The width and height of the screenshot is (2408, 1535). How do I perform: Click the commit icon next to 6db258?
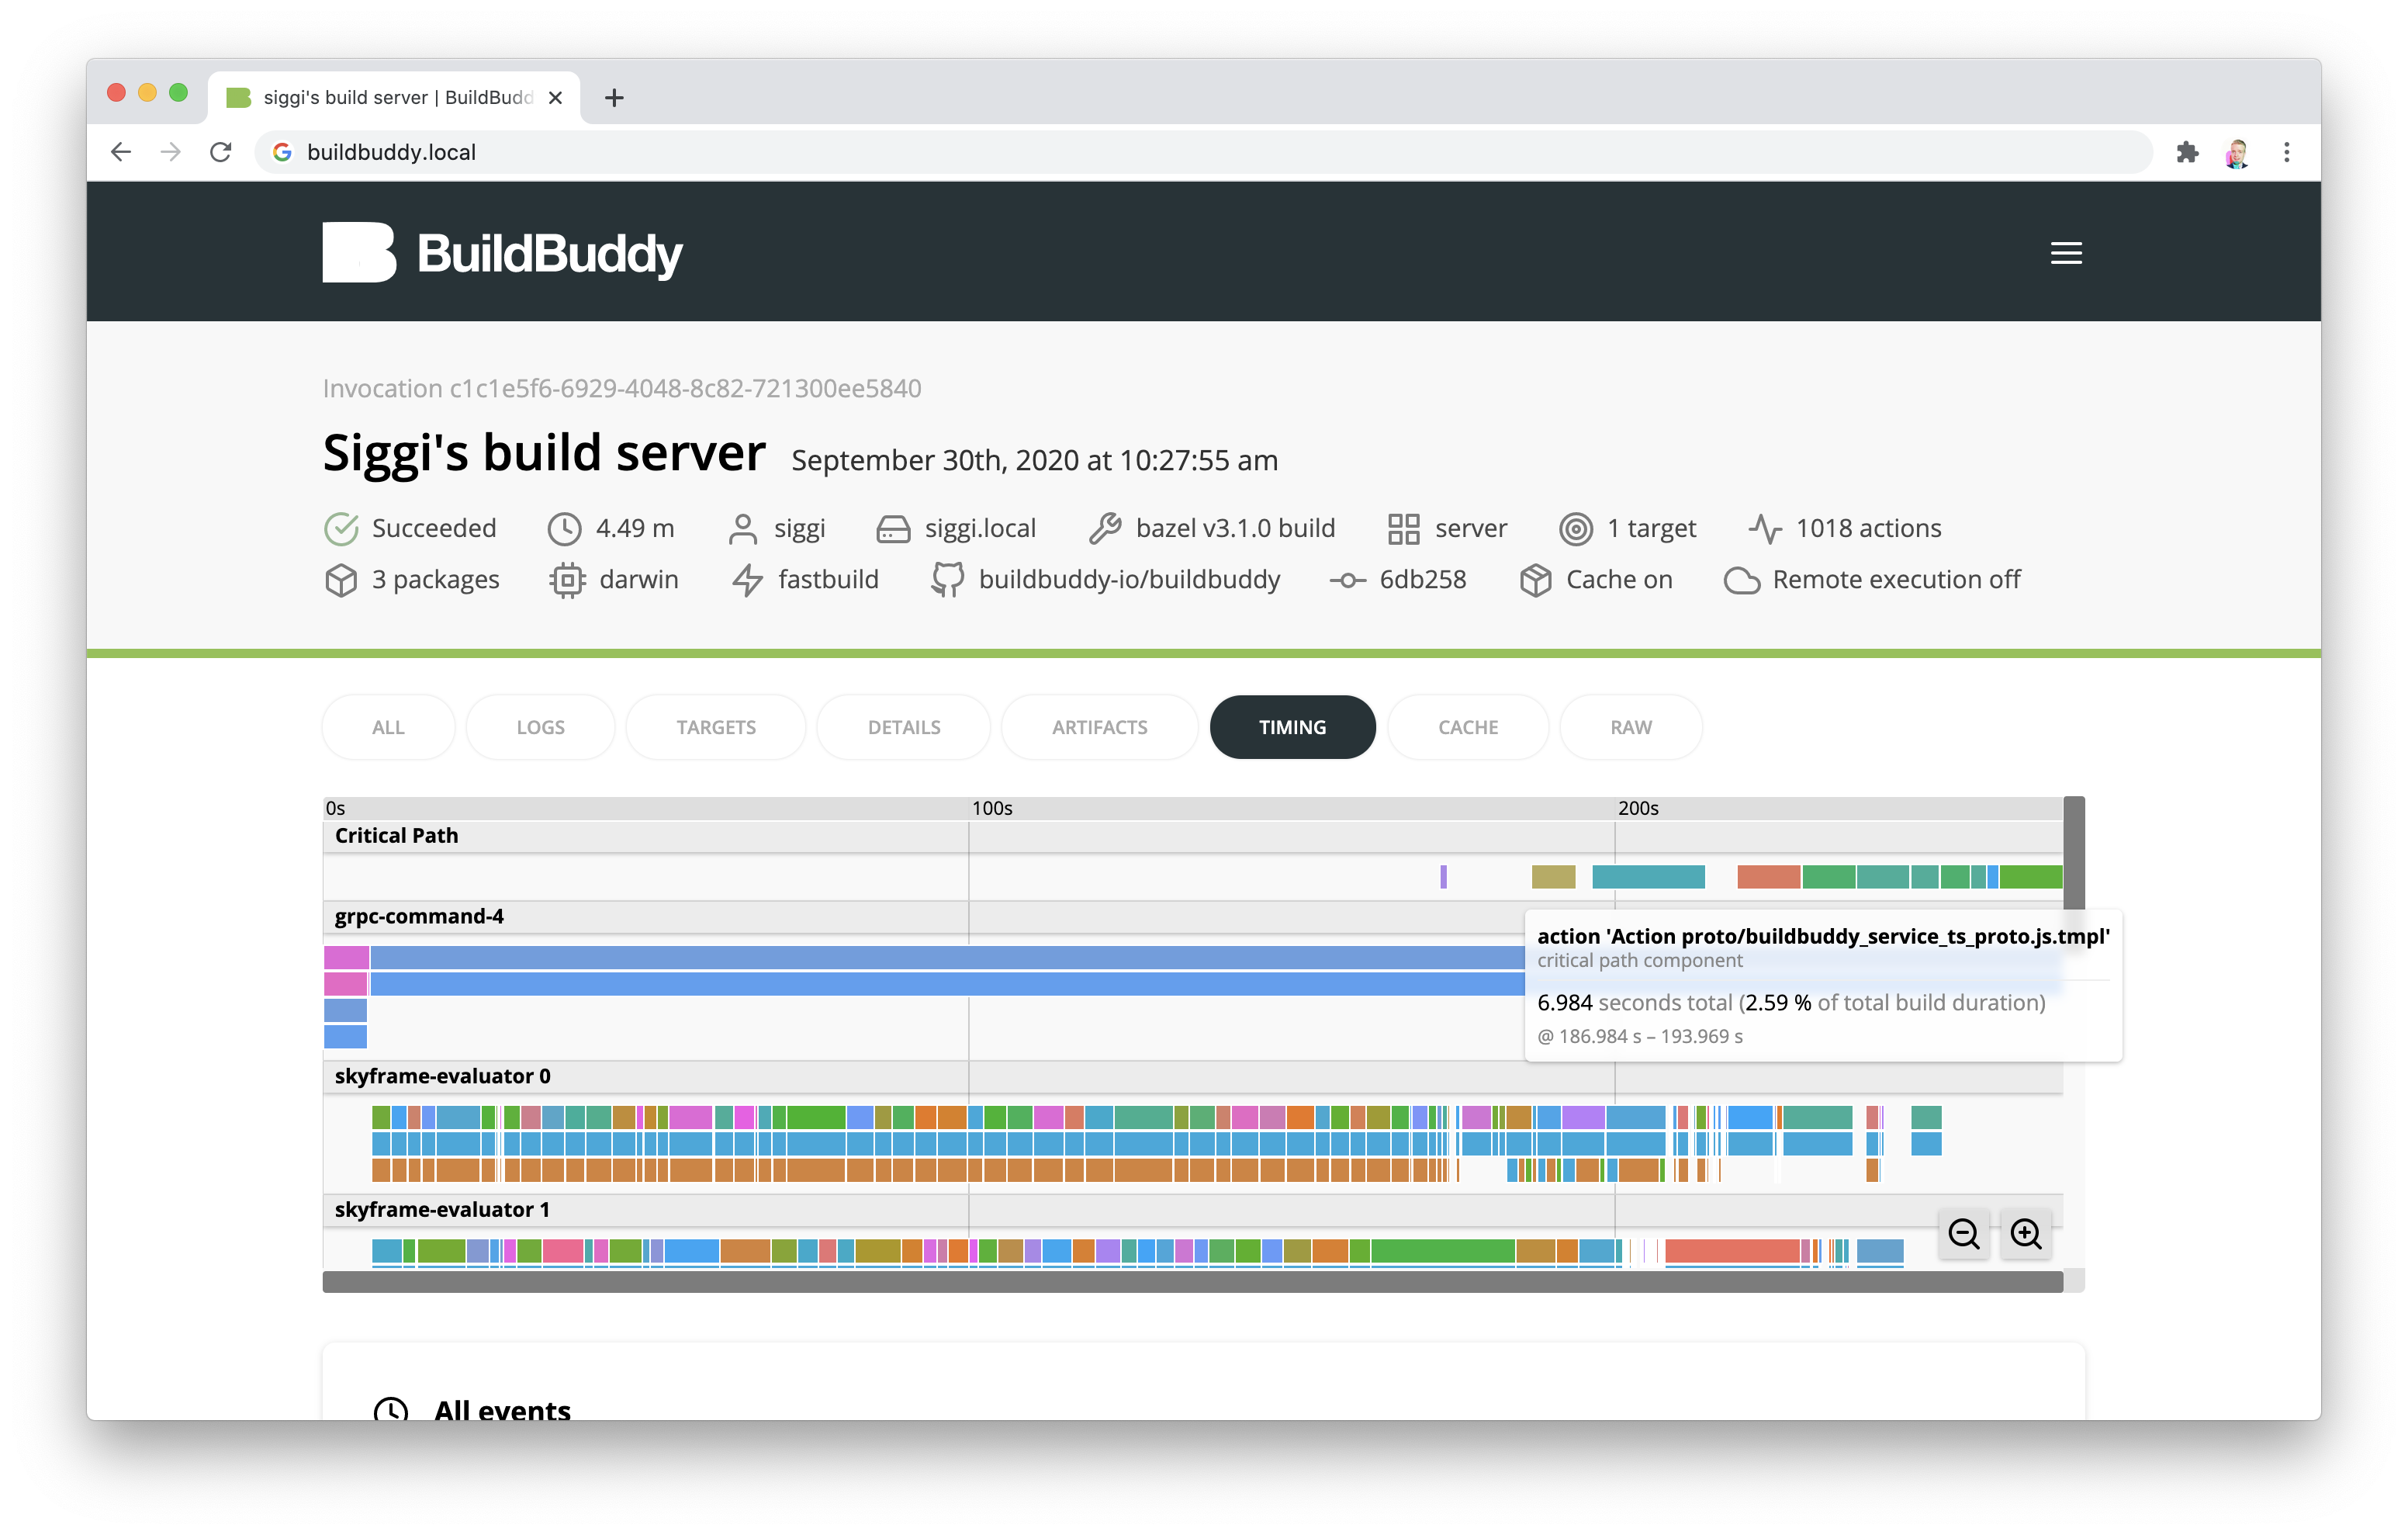click(1347, 580)
